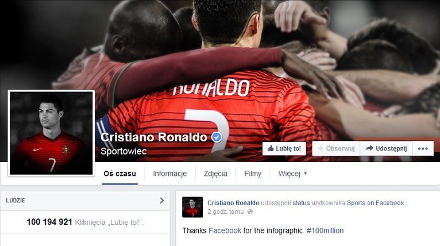The height and width of the screenshot is (246, 440).
Task: Open the #100million hashtag link
Action: tap(325, 230)
